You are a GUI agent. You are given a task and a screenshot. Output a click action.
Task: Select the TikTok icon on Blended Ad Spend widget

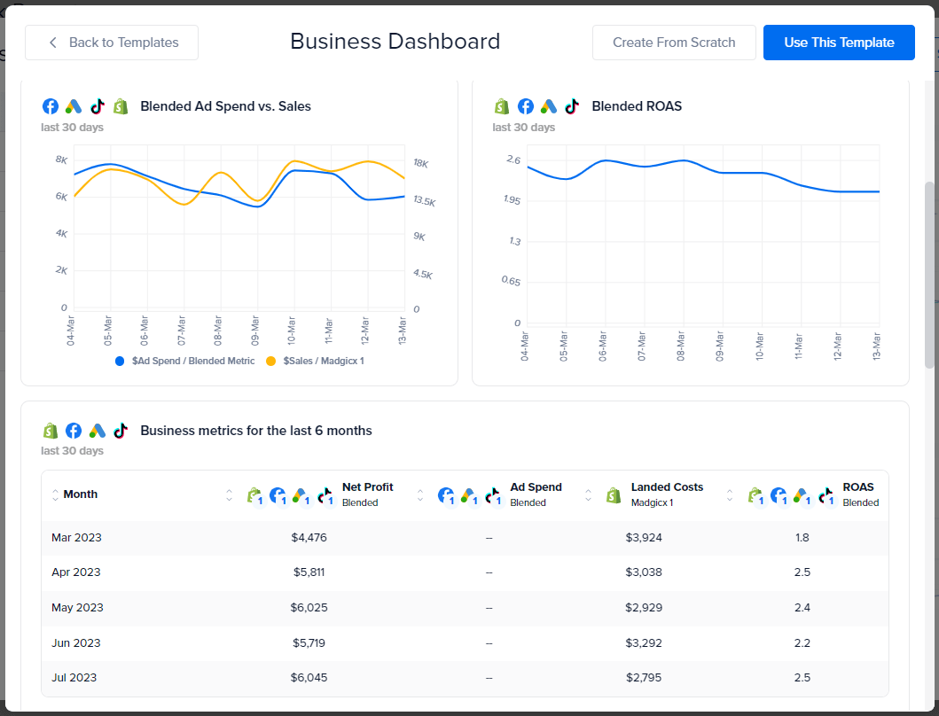98,105
